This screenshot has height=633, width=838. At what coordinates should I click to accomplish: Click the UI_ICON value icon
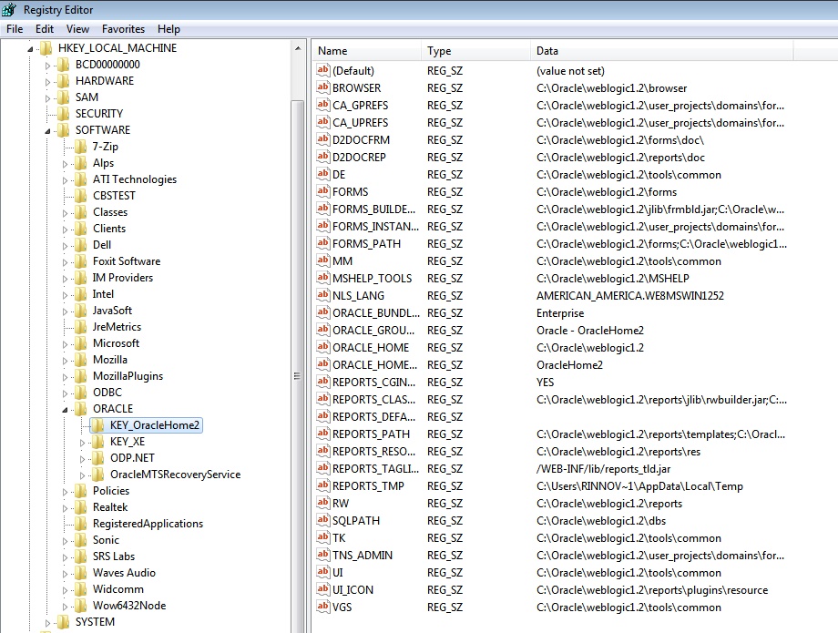tap(322, 589)
